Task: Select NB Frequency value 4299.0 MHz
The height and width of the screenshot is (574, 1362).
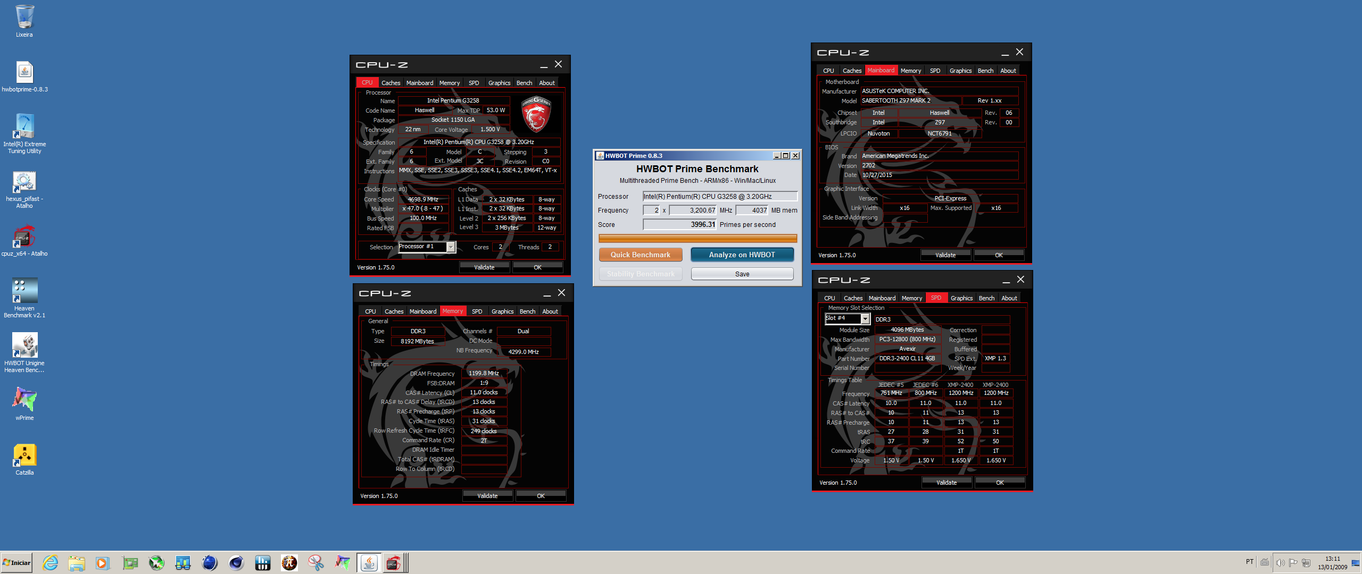Action: point(524,352)
